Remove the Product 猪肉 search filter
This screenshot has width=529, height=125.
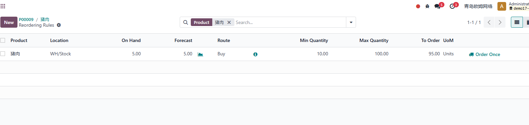(229, 22)
